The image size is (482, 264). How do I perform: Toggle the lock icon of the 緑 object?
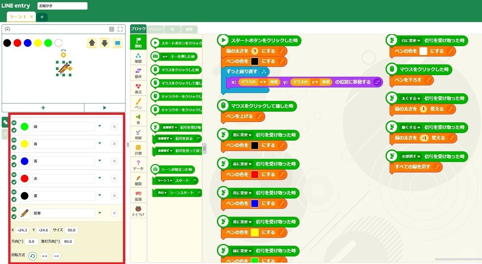(14, 130)
